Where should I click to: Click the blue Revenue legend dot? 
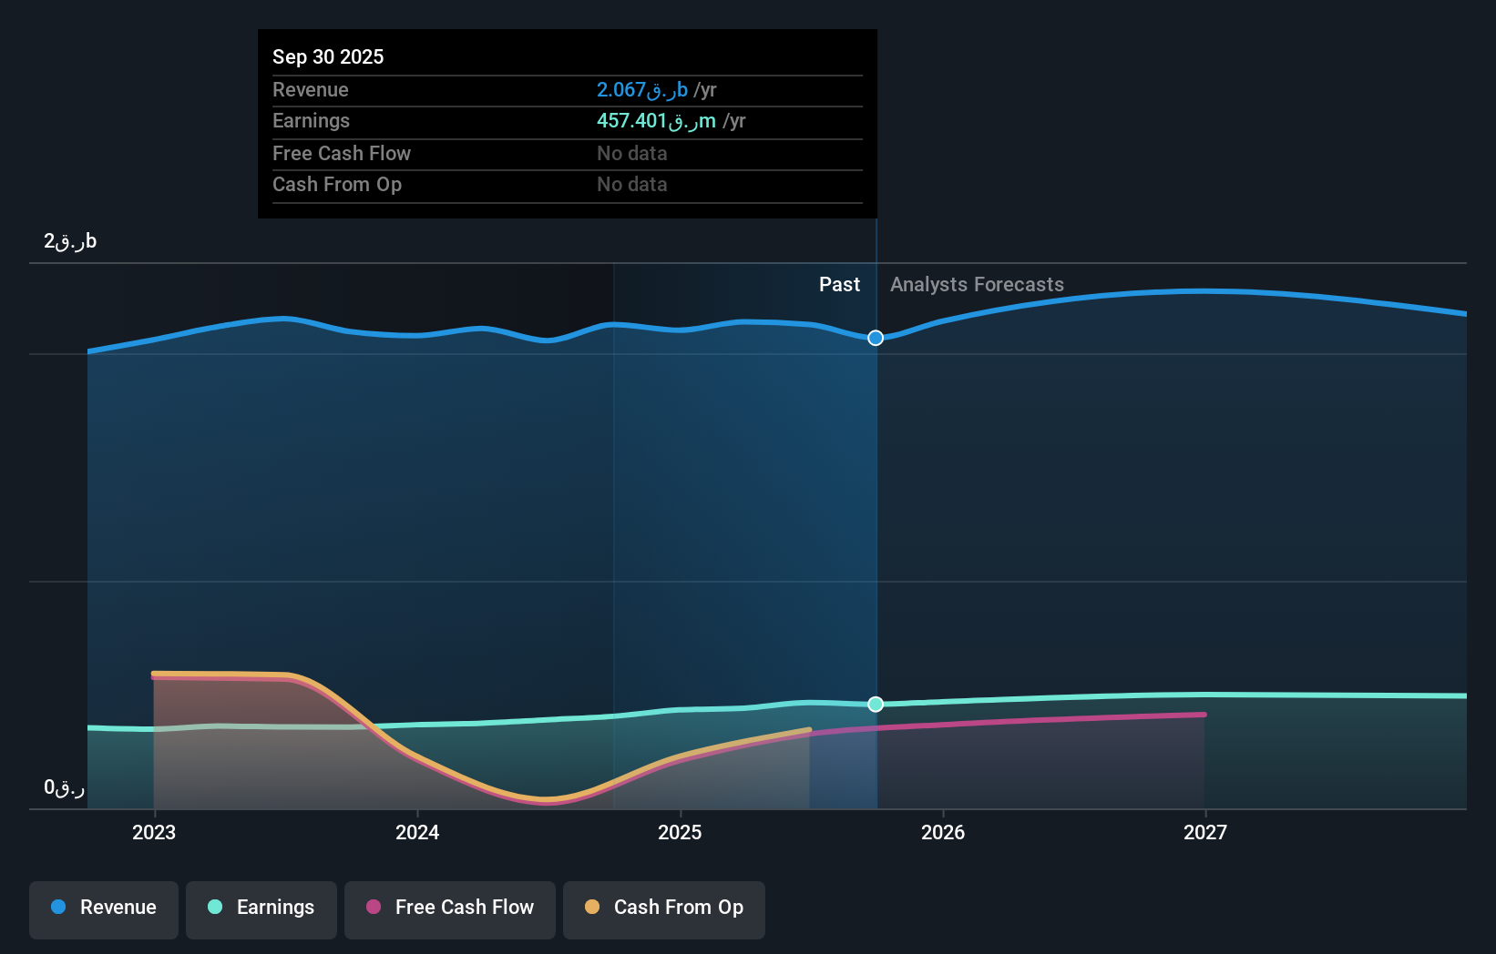point(56,908)
